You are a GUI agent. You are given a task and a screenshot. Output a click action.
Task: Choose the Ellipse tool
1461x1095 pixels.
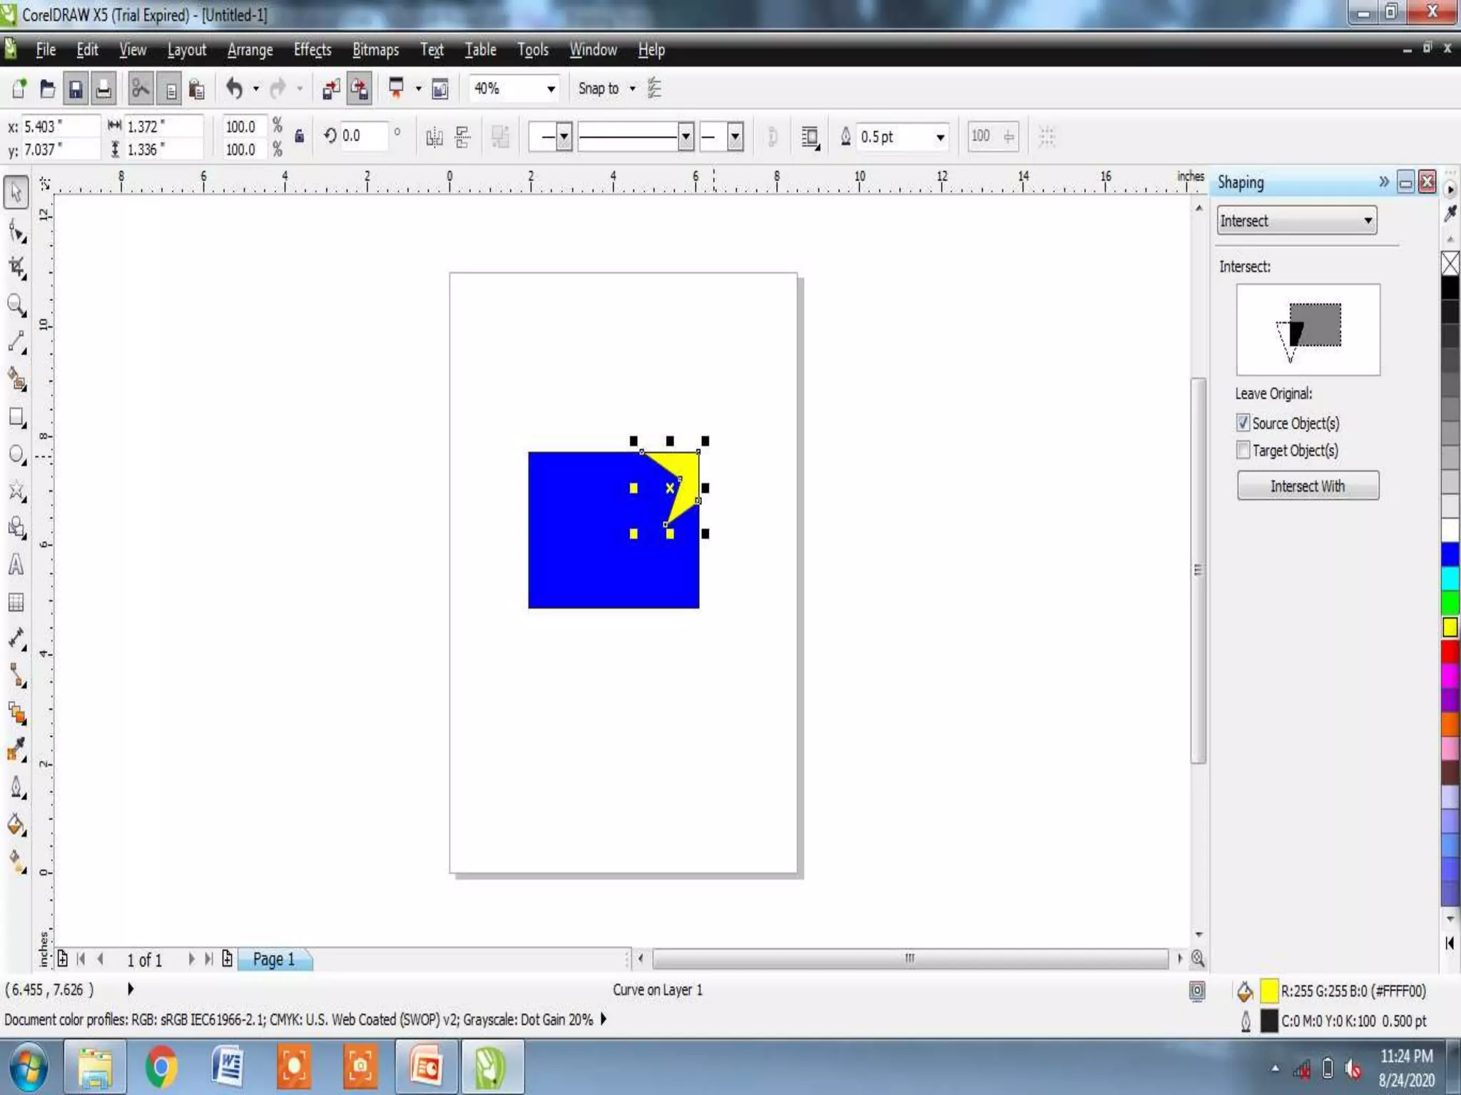[16, 455]
